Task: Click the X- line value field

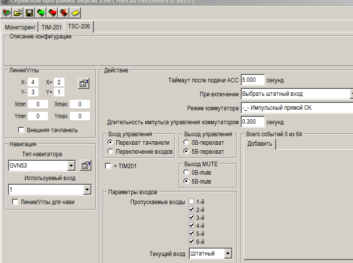Action: point(33,82)
